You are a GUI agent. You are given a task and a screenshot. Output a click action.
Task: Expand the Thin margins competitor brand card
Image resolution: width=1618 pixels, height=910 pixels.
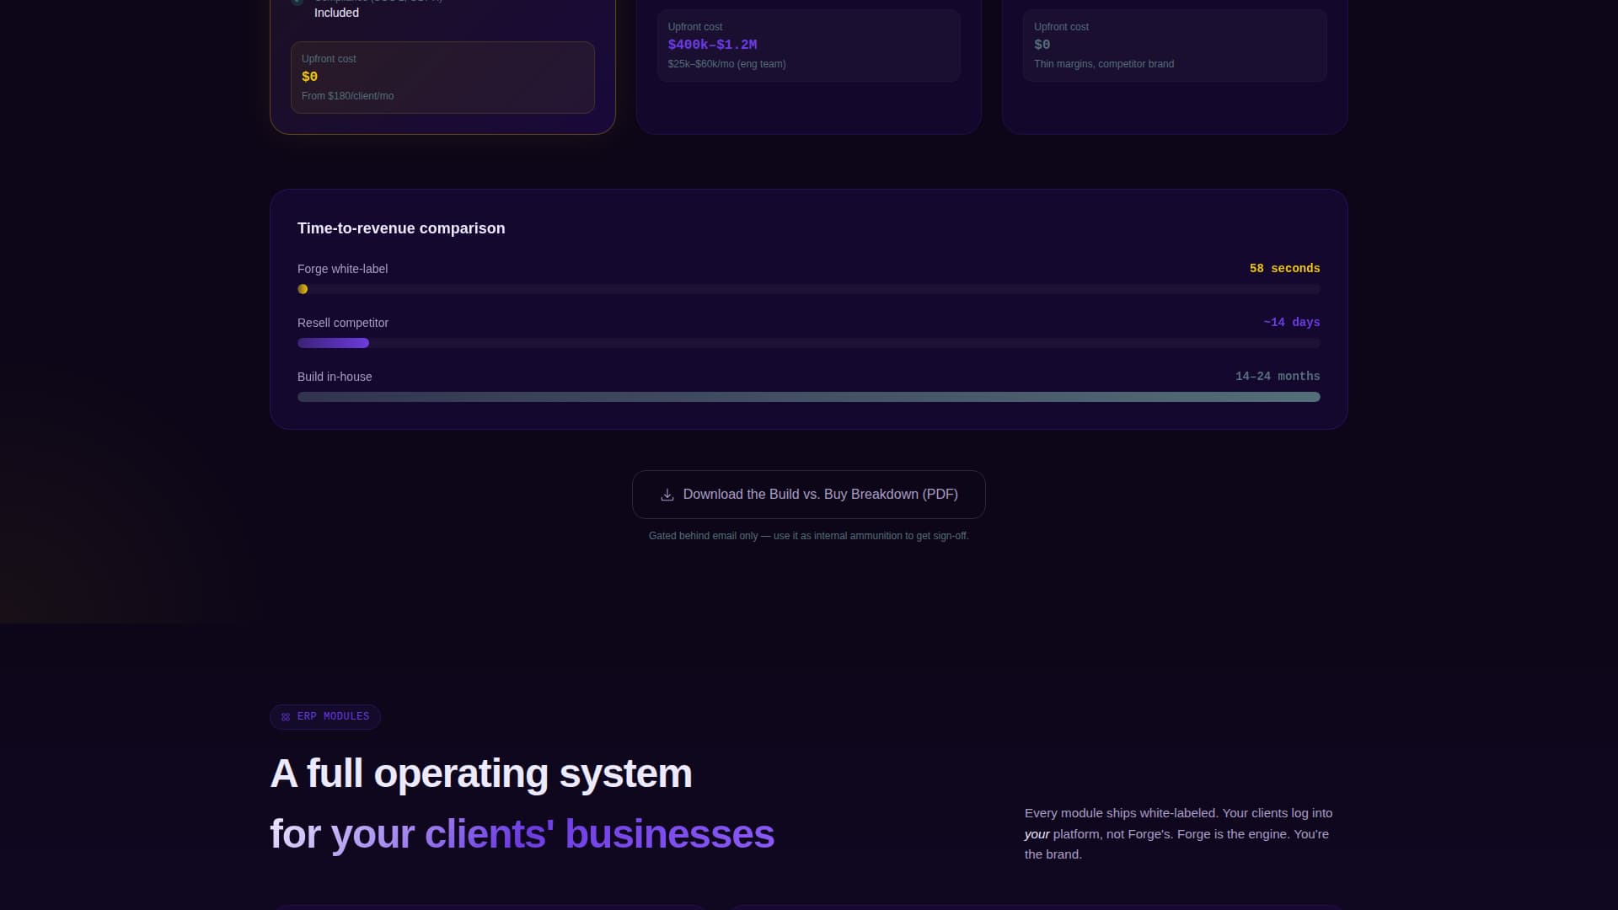pos(1174,46)
